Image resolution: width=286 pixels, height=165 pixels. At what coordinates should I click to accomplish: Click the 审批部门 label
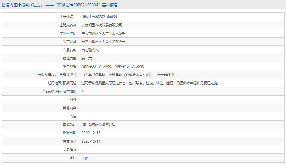[69, 125]
